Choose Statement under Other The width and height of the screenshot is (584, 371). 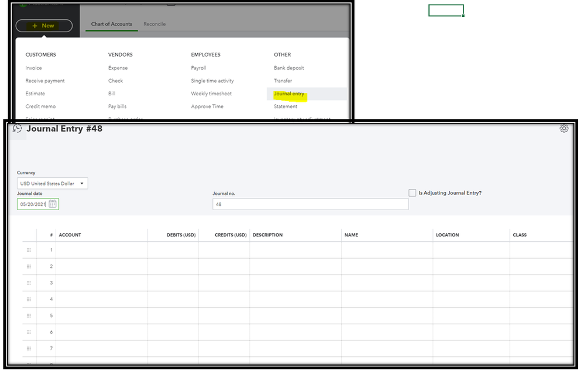point(286,106)
